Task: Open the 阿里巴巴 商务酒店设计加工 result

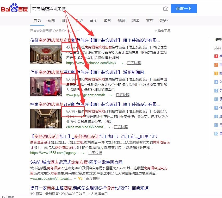Action: [x=94, y=137]
